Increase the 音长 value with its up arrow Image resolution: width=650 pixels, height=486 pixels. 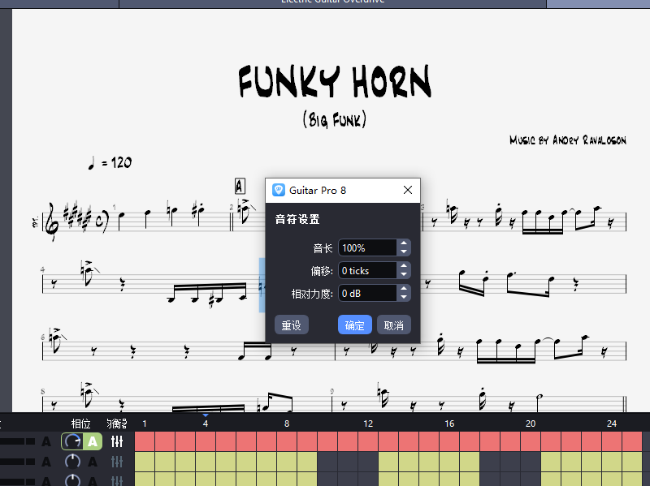[404, 243]
